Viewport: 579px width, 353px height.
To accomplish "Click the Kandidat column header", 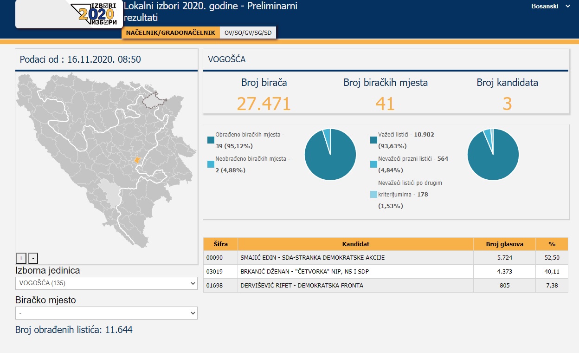I will 355,244.
